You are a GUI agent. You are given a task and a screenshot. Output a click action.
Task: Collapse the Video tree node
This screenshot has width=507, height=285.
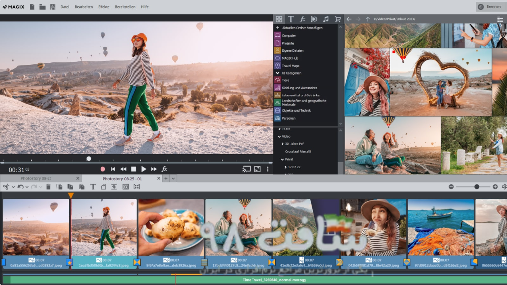click(279, 137)
